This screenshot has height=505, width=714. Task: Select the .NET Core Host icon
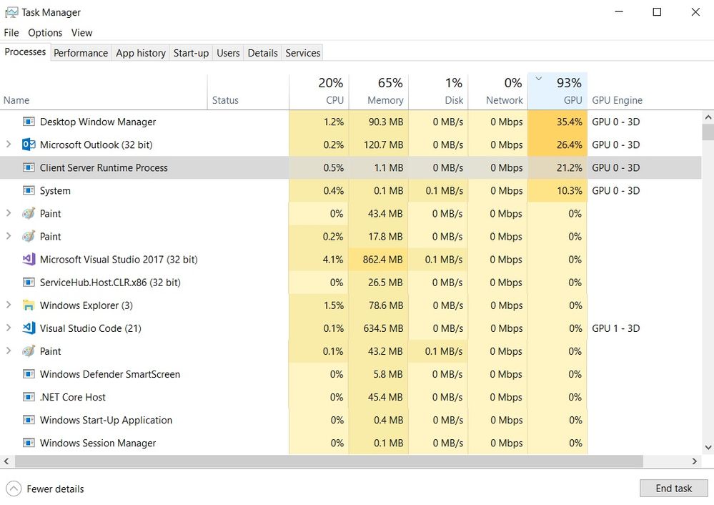[29, 397]
